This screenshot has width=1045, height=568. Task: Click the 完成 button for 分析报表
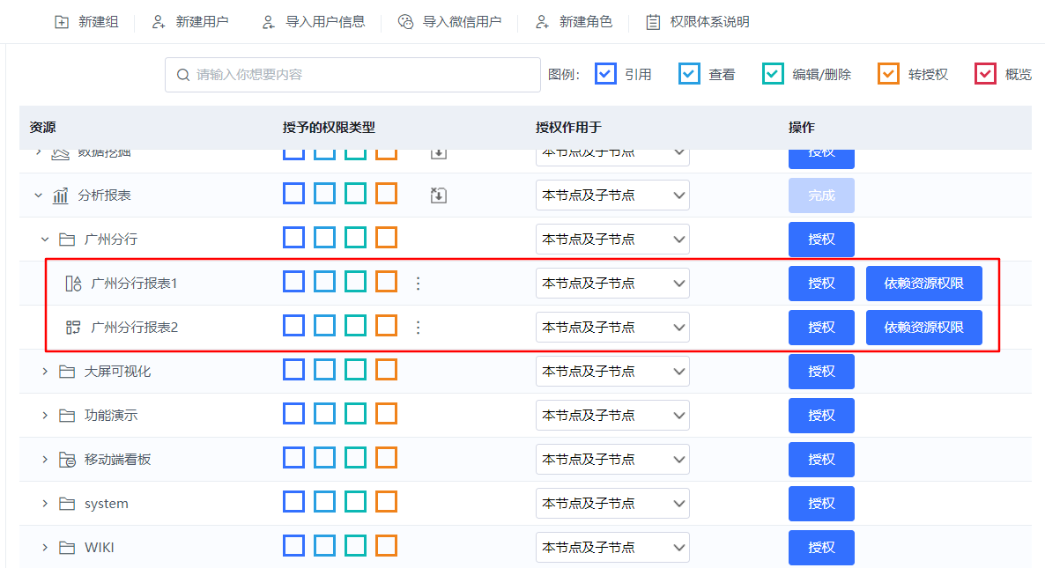(821, 195)
